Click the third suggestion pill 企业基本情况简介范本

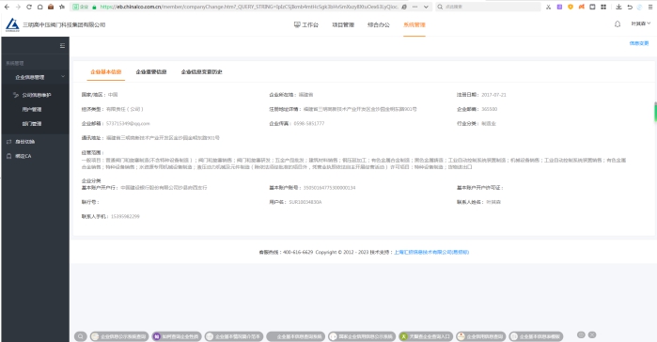(x=234, y=336)
